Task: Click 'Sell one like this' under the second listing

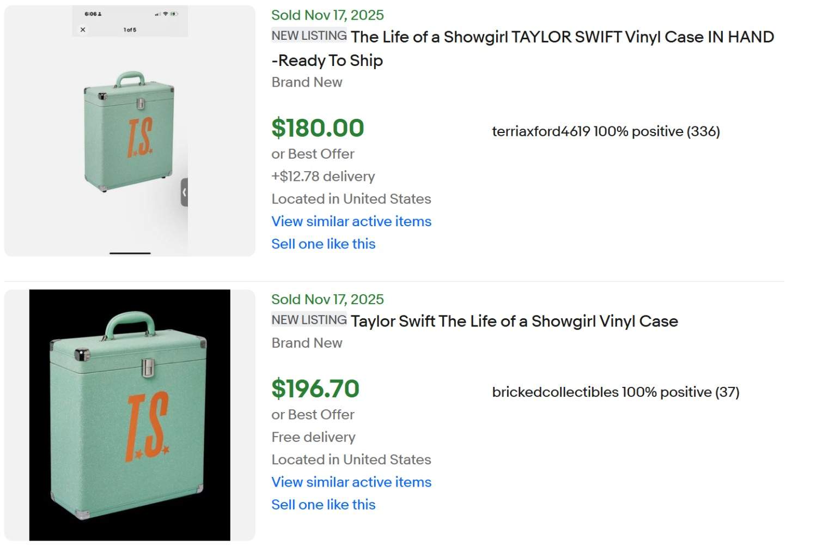Action: (323, 504)
